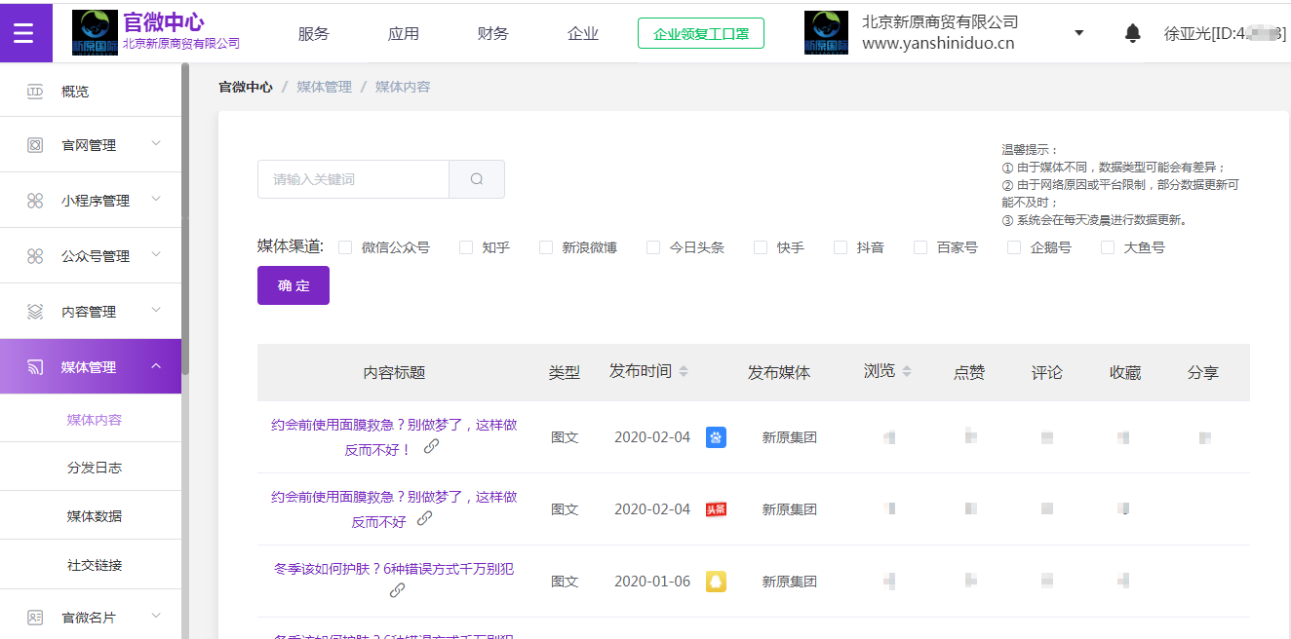Toggle the hamburger sidebar menu
The height and width of the screenshot is (639, 1291).
[23, 33]
